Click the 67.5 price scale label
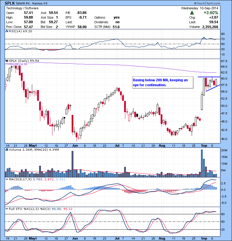232x241 pixels. coord(224,61)
